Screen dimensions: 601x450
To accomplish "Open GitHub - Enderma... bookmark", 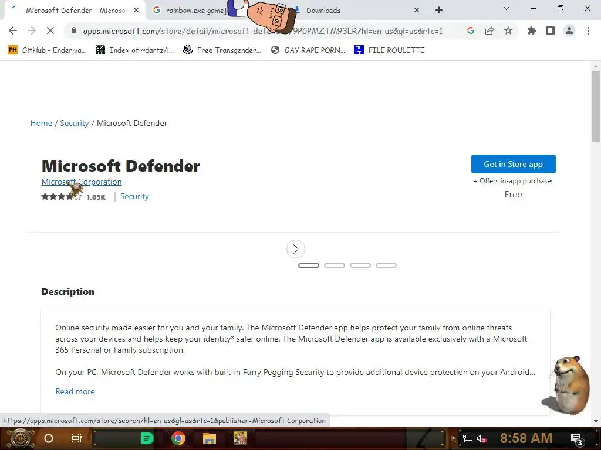I will 47,50.
